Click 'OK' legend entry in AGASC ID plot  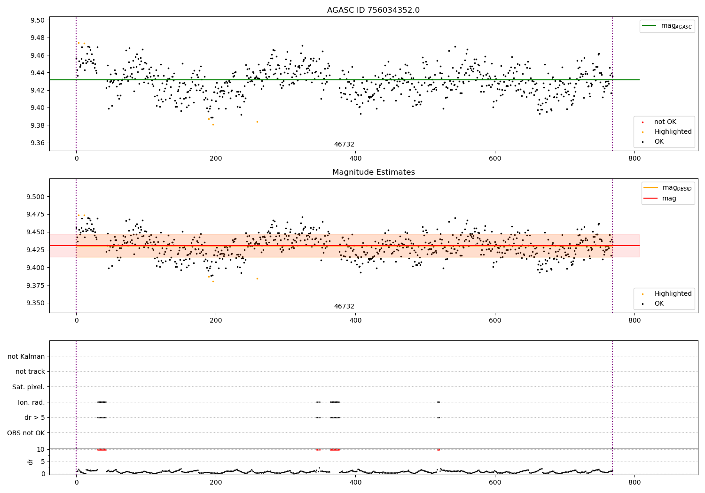click(x=659, y=142)
